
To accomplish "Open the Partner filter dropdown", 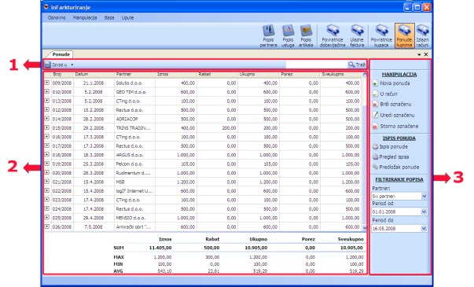I will 424,196.
